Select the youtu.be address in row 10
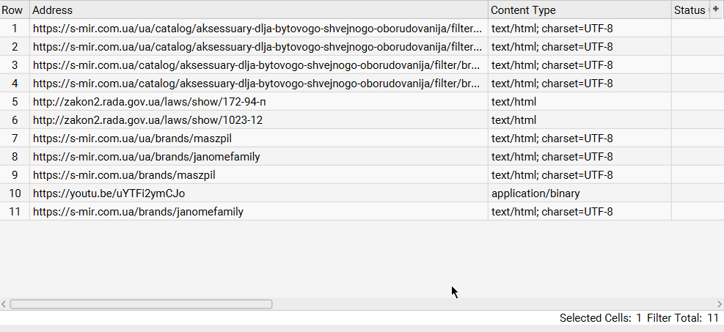The image size is (724, 332). tap(109, 193)
